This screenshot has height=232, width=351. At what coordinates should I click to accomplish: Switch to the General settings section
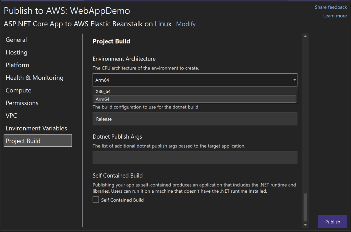[x=16, y=40]
